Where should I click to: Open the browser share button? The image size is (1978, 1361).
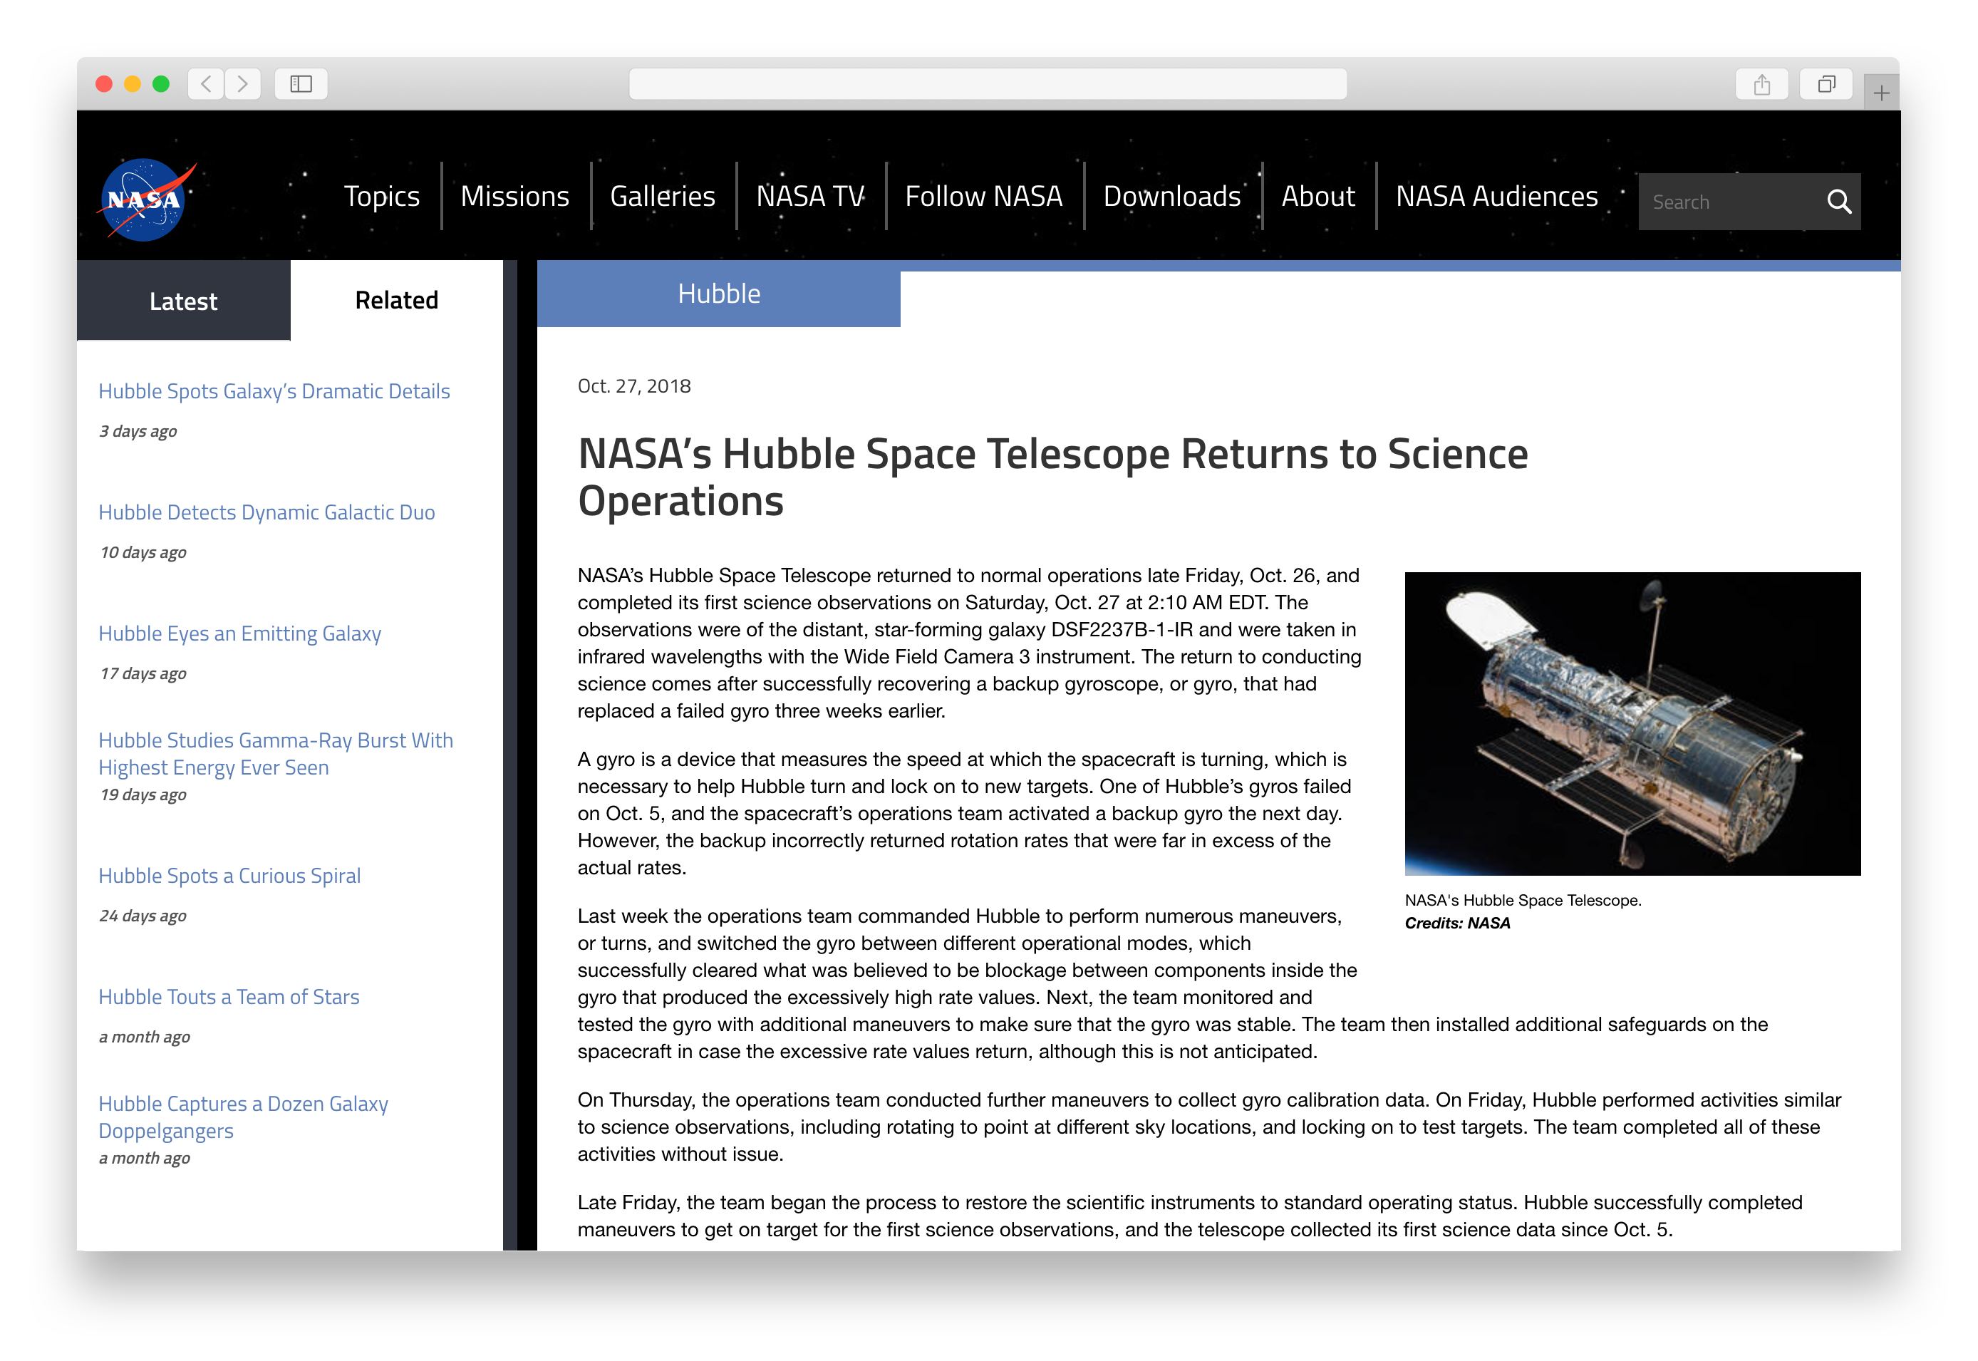tap(1761, 83)
